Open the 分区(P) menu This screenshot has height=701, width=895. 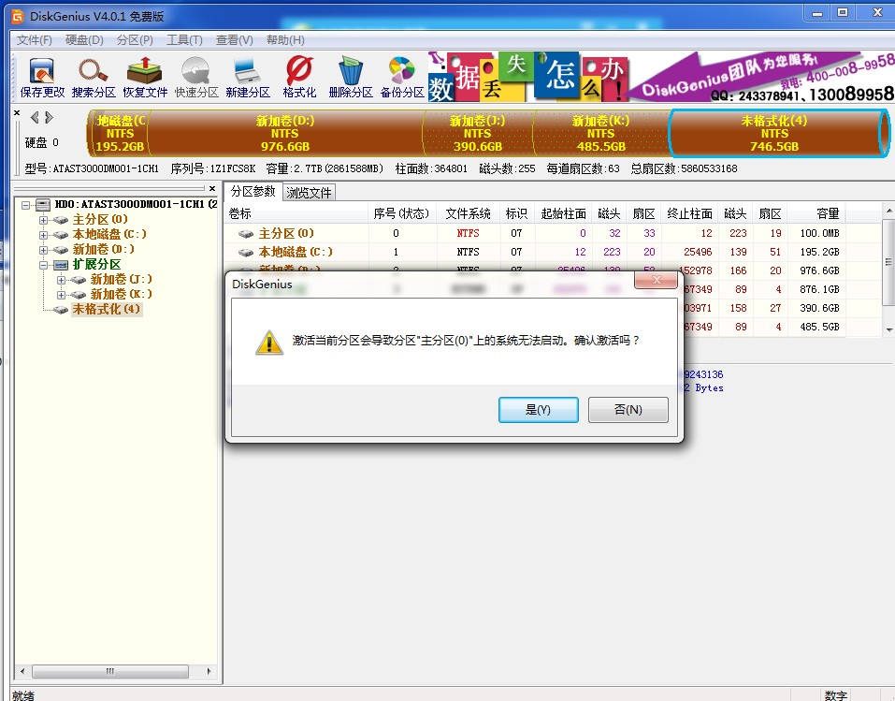pyautogui.click(x=135, y=40)
